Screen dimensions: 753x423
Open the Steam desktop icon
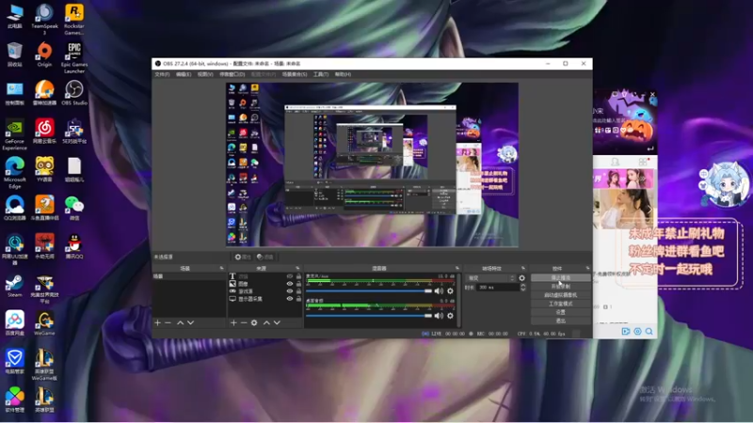point(14,286)
